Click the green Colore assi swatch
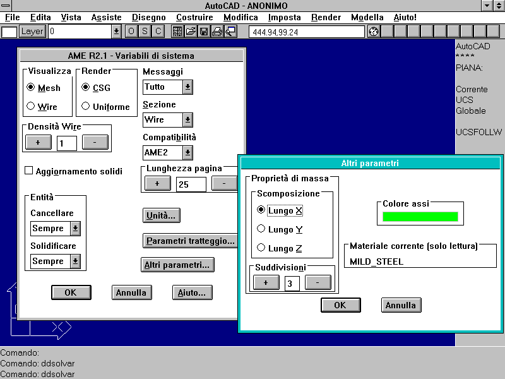 [x=420, y=217]
